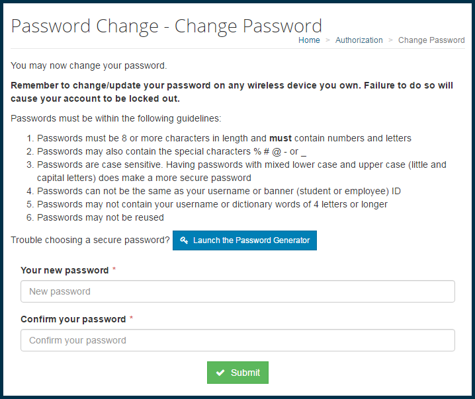This screenshot has height=399, width=475.
Task: Click the 'Trouble choosing a secure password?' text
Action: pos(90,240)
